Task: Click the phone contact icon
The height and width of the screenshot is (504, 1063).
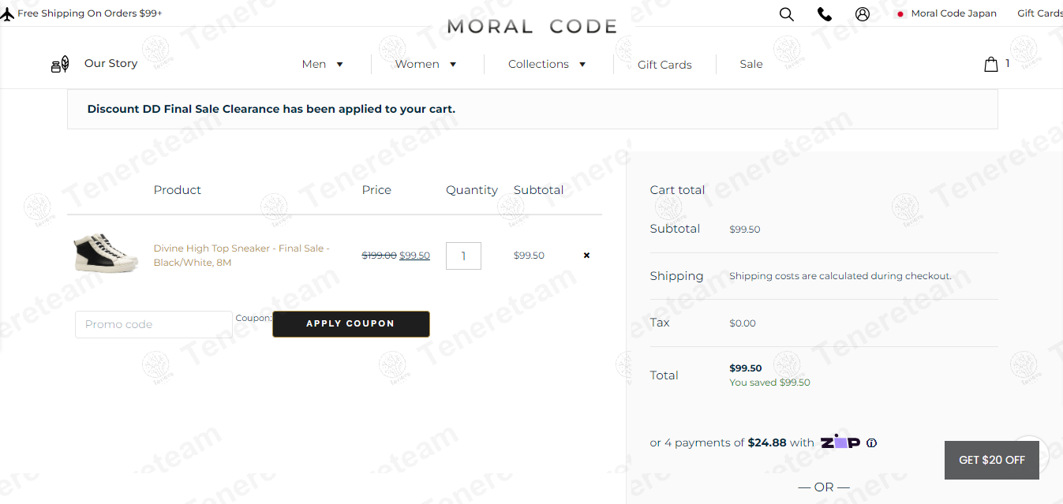Action: point(825,13)
